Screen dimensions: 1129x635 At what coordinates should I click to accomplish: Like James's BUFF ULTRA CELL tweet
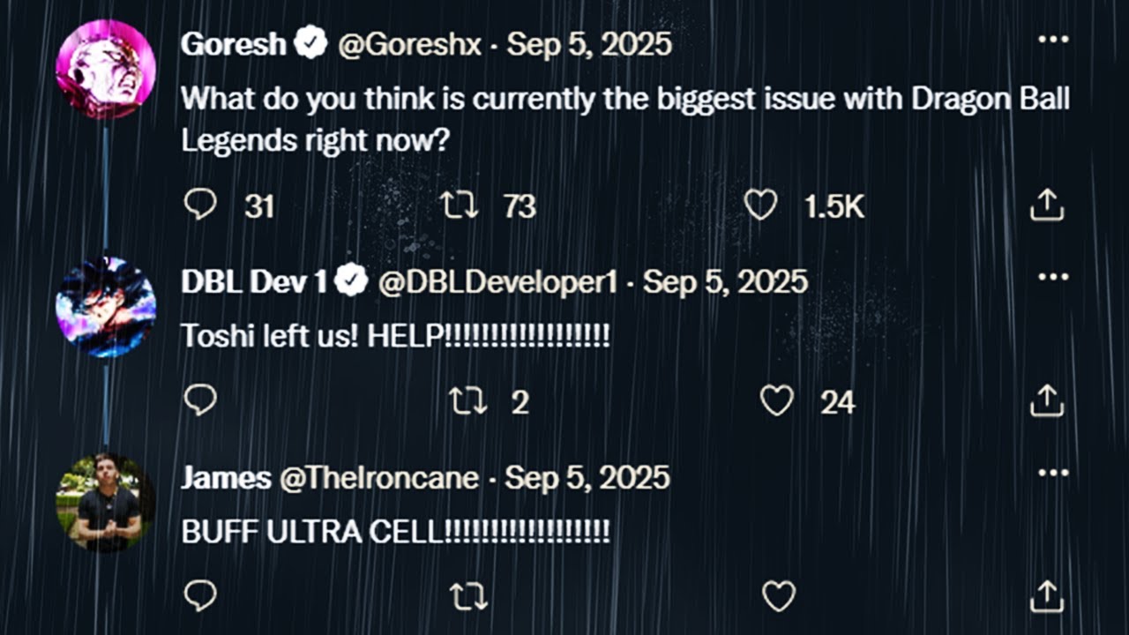[778, 597]
